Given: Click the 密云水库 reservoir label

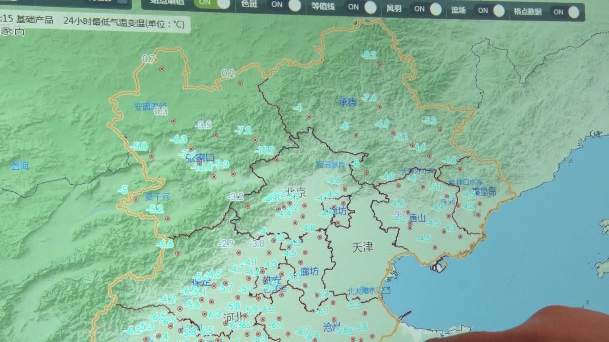Looking at the screenshot, I should click(331, 165).
